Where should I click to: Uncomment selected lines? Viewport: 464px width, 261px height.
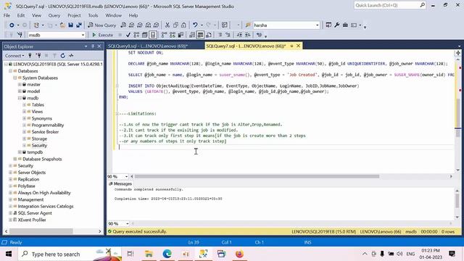coord(228,35)
